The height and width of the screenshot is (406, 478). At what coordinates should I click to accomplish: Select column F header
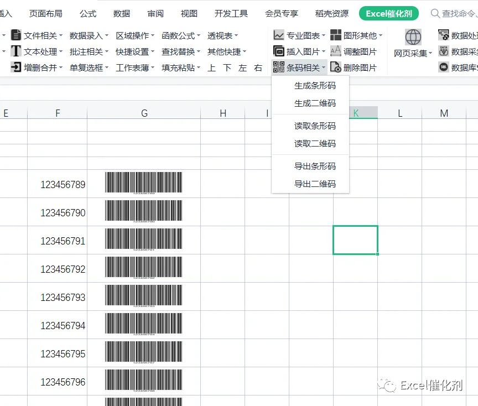(x=58, y=113)
